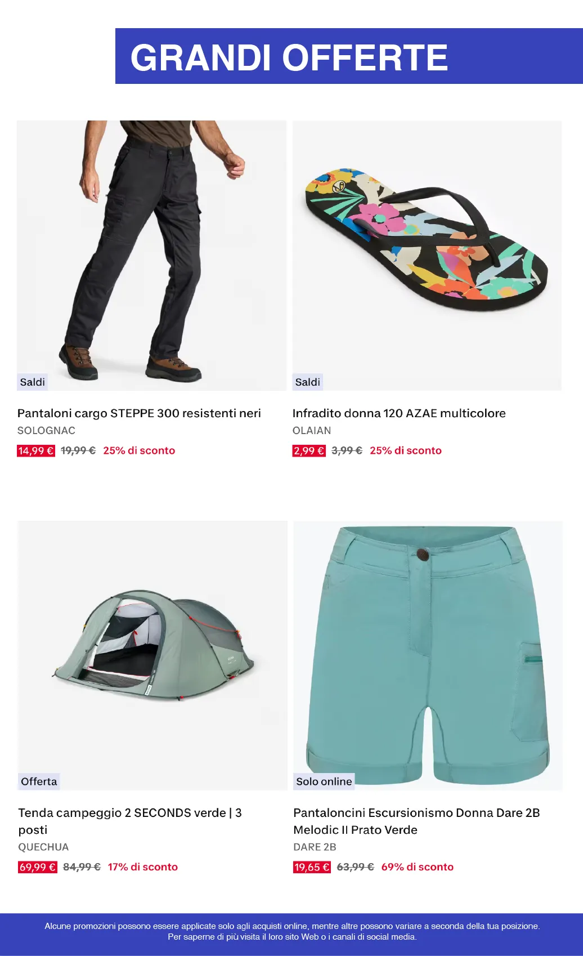The width and height of the screenshot is (583, 956).
Task: Click the GRANDI OFFERTE header banner
Action: [349, 56]
